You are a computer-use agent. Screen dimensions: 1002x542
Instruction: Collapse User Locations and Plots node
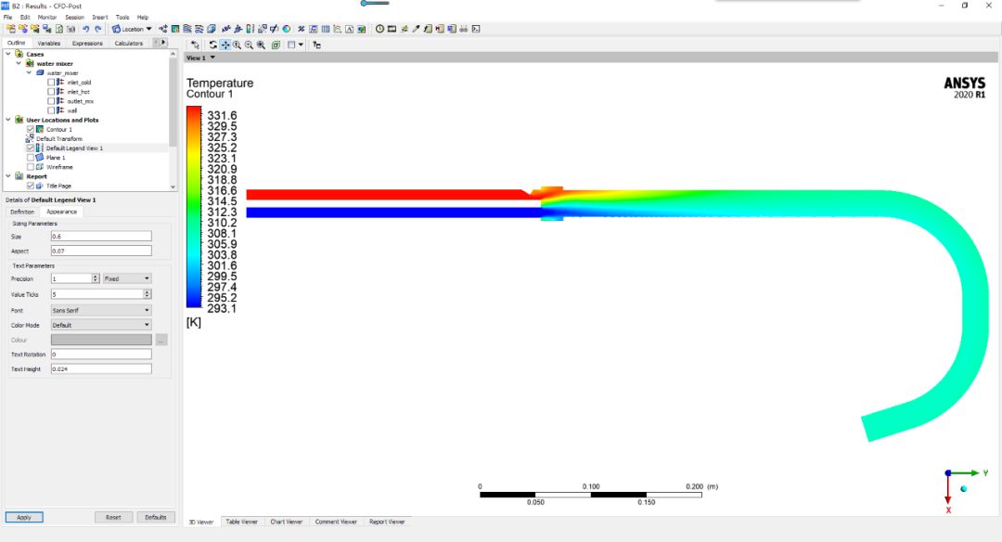click(x=8, y=120)
